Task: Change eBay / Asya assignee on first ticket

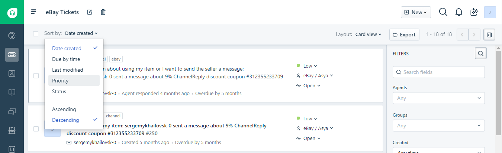Action: pos(315,75)
